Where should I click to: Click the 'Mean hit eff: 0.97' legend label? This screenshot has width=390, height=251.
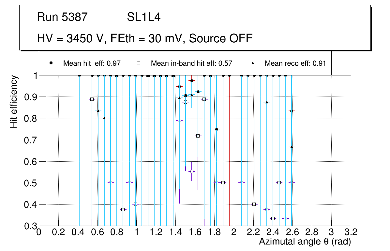(x=92, y=63)
